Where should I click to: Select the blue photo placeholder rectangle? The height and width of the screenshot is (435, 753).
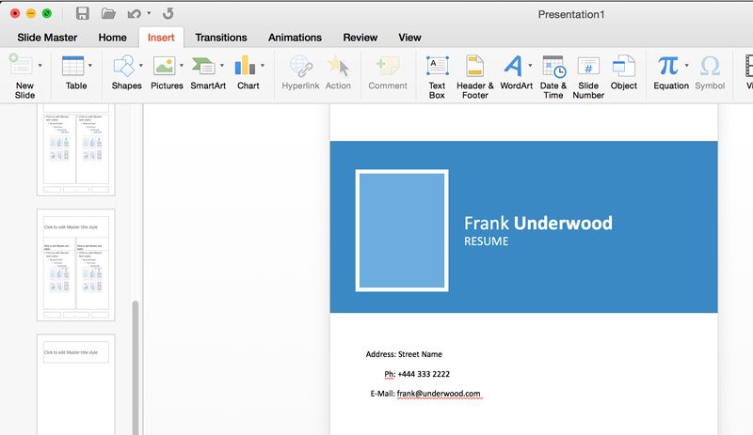[x=401, y=230]
